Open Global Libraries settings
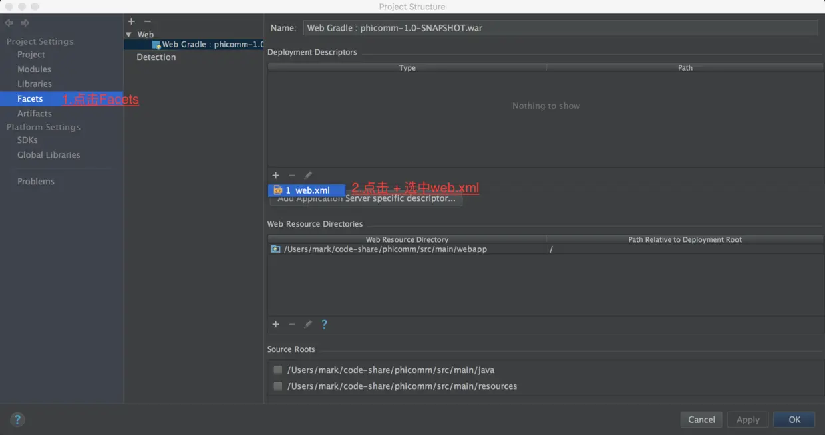This screenshot has width=825, height=435. click(x=49, y=155)
